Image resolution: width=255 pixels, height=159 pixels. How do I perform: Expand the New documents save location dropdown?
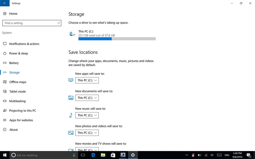[x=87, y=98]
